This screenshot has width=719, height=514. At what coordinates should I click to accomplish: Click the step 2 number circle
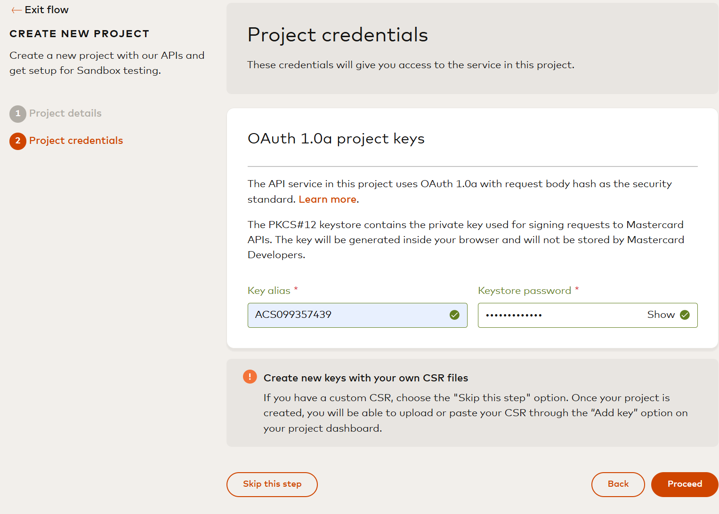point(18,141)
